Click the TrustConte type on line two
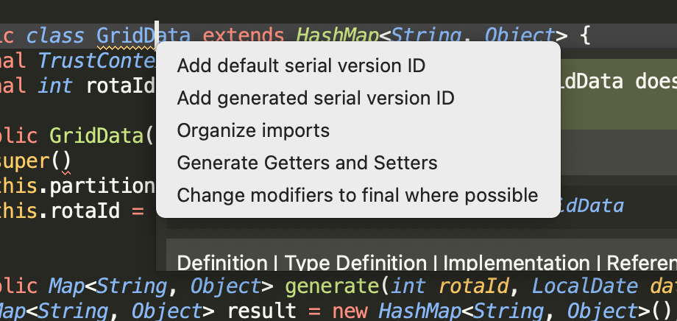The width and height of the screenshot is (677, 321). 96,60
